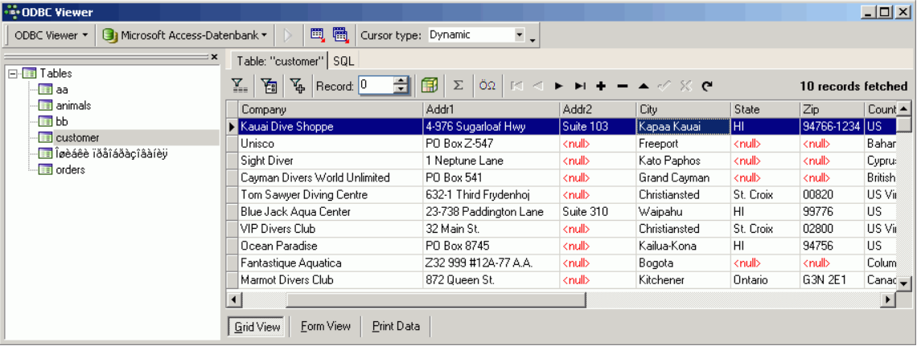Click the filter funnel with plus icon
This screenshot has width=917, height=346.
pyautogui.click(x=298, y=86)
